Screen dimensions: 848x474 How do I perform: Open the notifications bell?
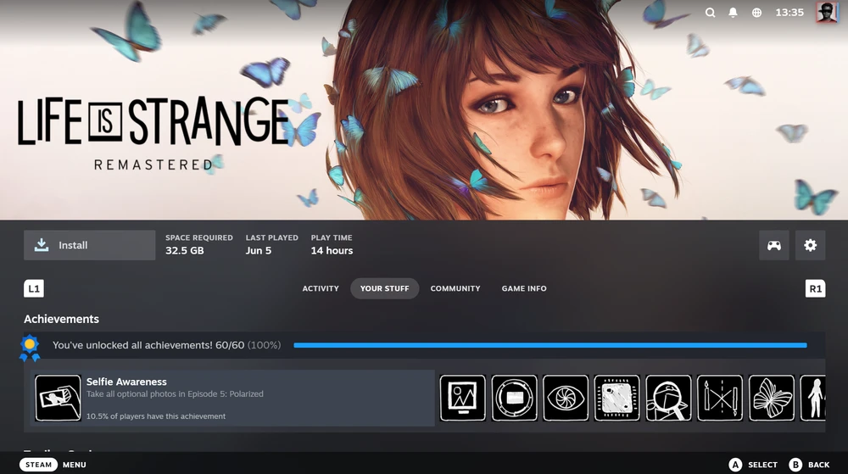tap(733, 13)
